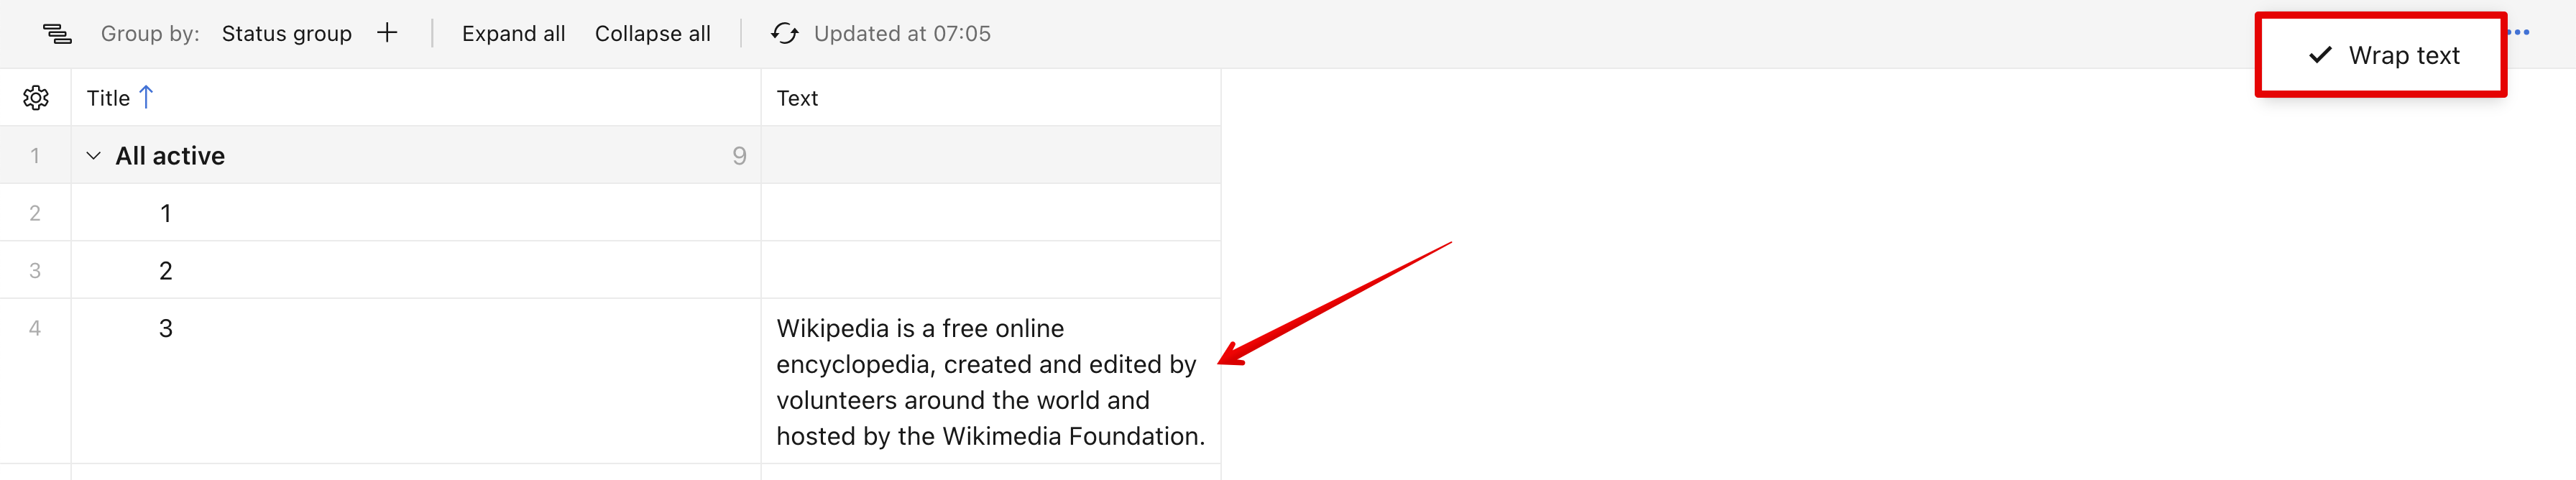Click the refresh icon next to Updated
This screenshot has height=480, width=2576.
coord(784,34)
